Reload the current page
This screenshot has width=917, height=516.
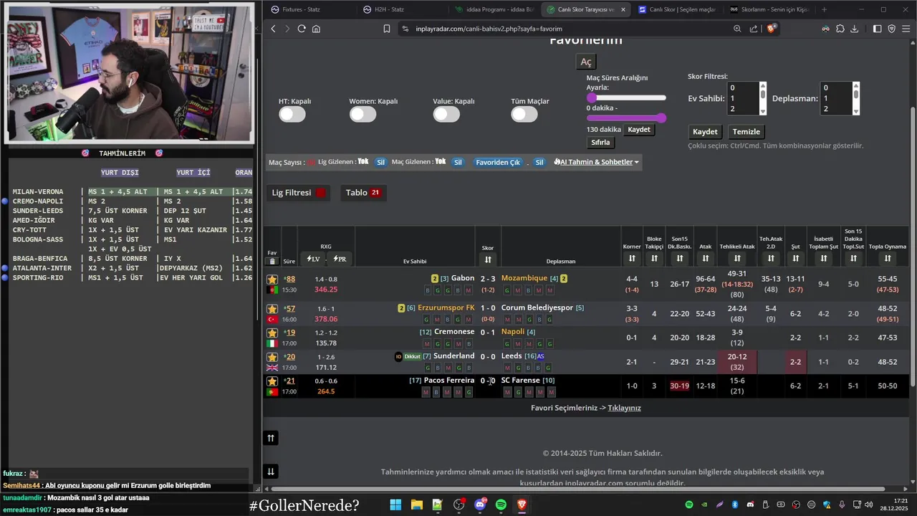(302, 29)
